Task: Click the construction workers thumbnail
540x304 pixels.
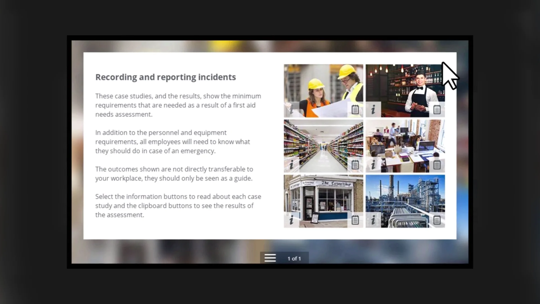Action: coord(323,84)
